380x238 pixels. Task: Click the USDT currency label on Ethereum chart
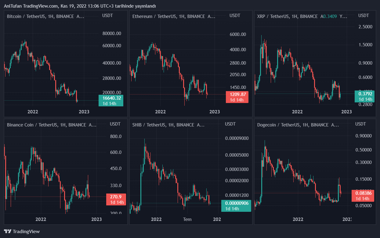235,15
